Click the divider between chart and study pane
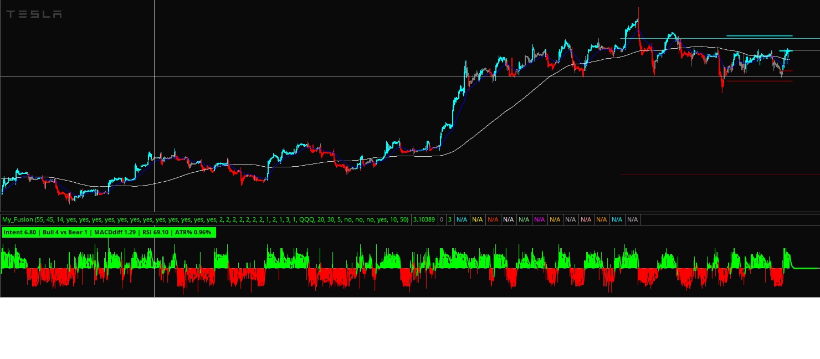The image size is (820, 359). tap(410, 213)
